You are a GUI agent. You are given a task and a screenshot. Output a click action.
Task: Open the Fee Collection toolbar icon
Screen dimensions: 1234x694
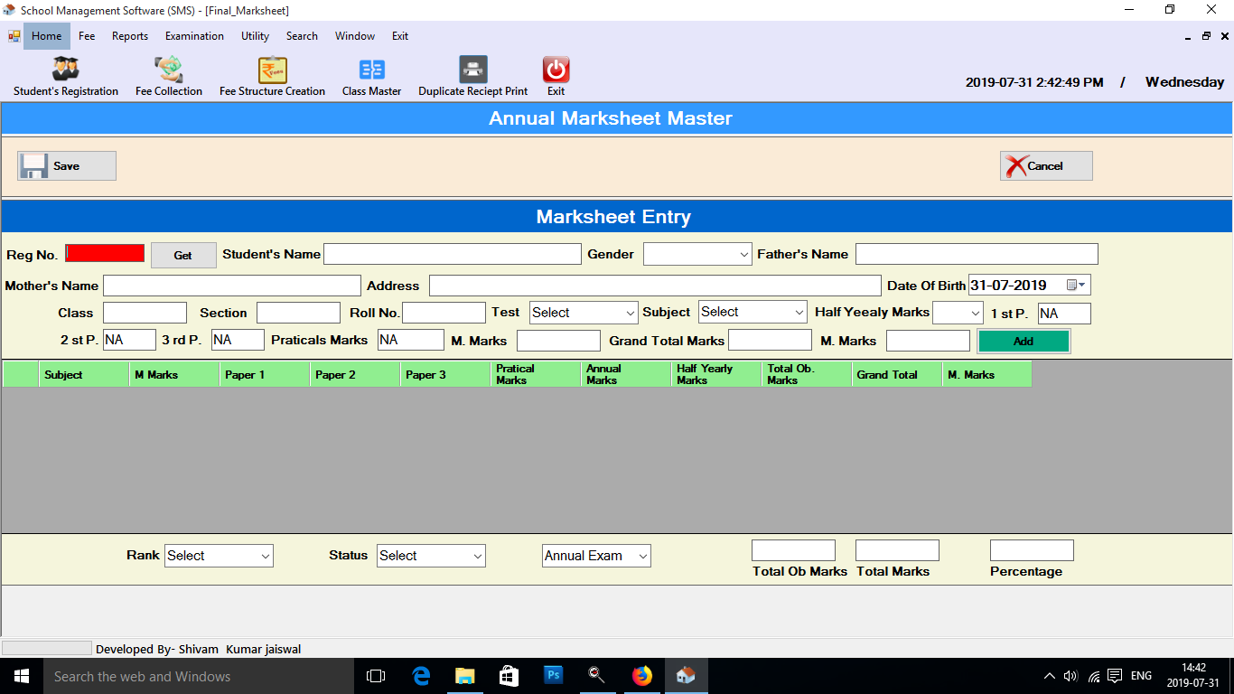[x=169, y=76]
